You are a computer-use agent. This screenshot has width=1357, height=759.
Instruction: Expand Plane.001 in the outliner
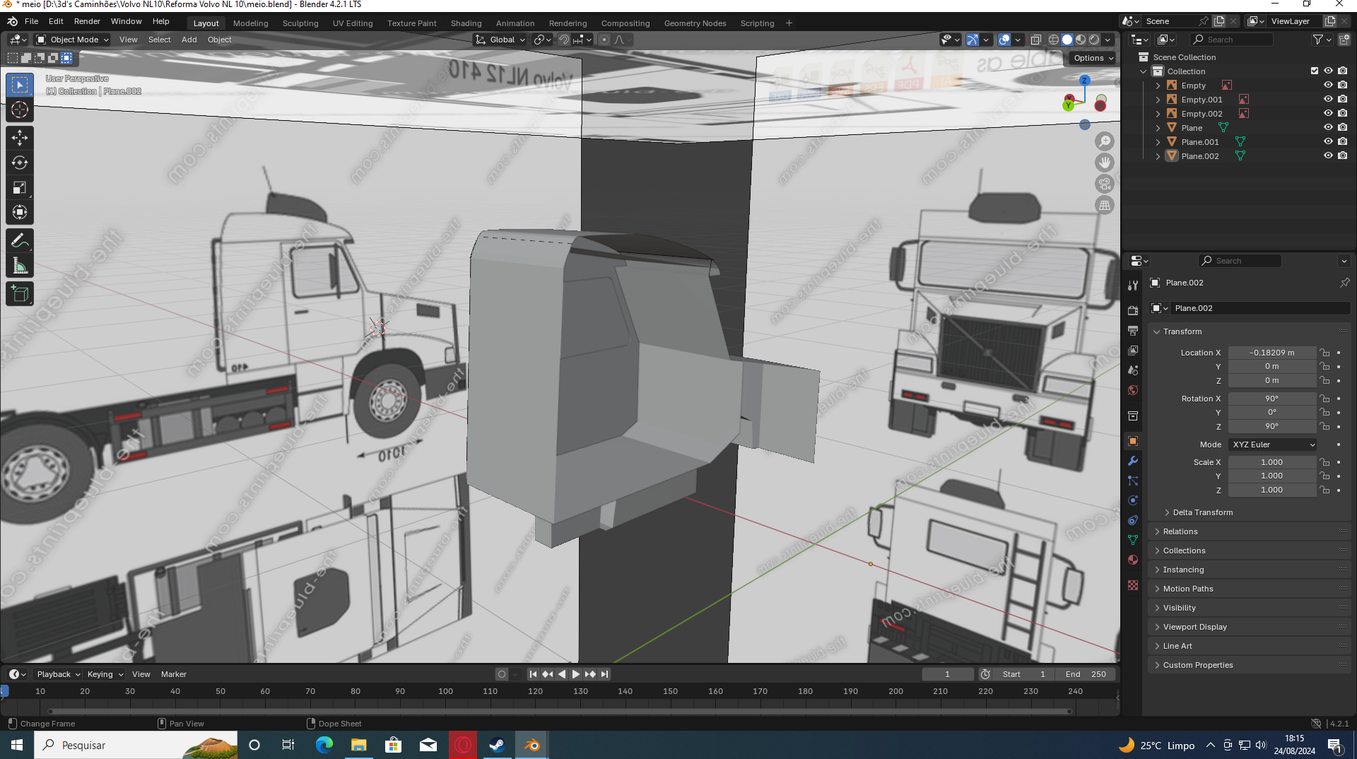(x=1158, y=142)
